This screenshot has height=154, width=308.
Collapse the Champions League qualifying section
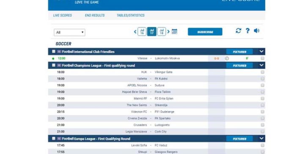[261, 65]
